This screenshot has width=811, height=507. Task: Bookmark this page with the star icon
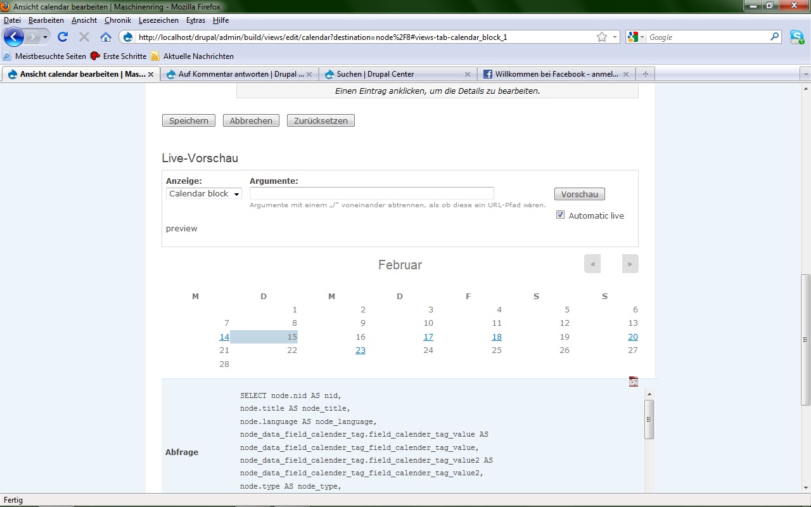(x=601, y=37)
